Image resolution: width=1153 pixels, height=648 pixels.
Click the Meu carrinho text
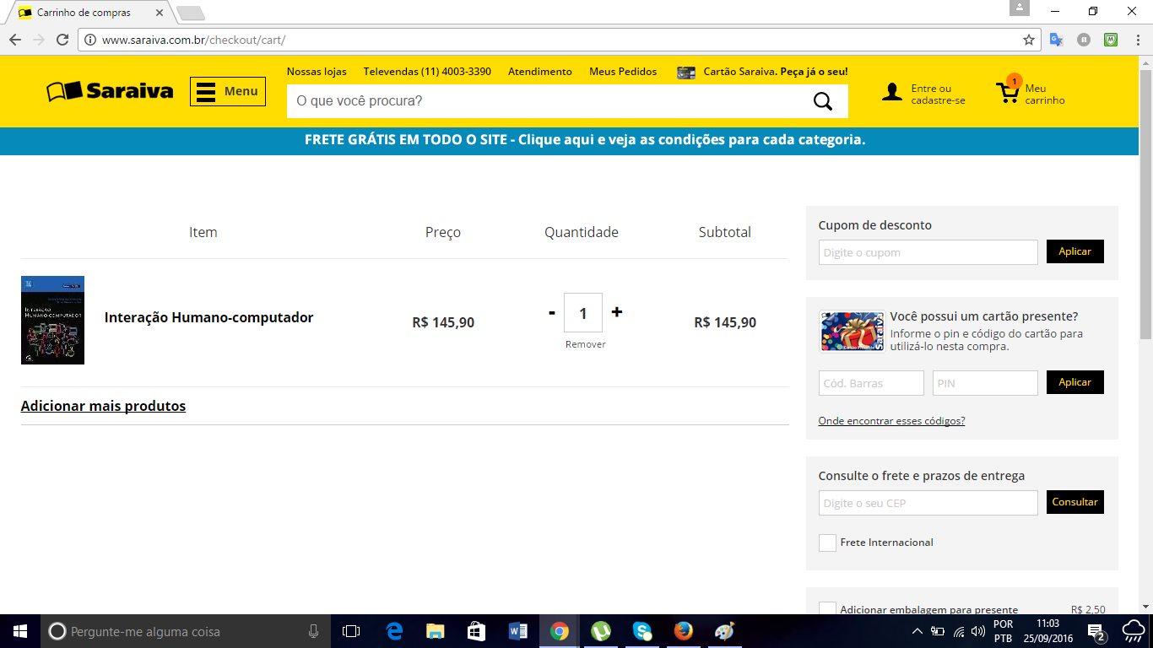[1045, 94]
